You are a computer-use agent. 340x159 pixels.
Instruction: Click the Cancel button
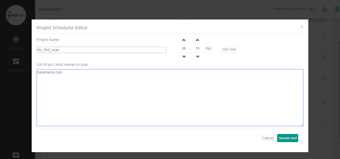[x=268, y=138]
